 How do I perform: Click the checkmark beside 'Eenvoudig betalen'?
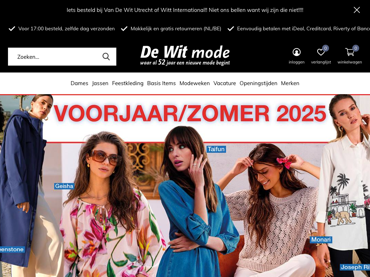coord(231,28)
